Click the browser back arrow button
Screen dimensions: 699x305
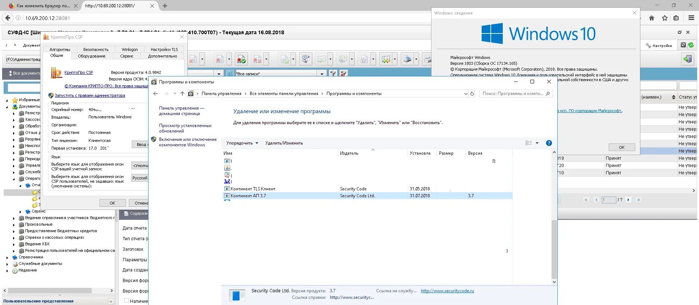point(8,18)
